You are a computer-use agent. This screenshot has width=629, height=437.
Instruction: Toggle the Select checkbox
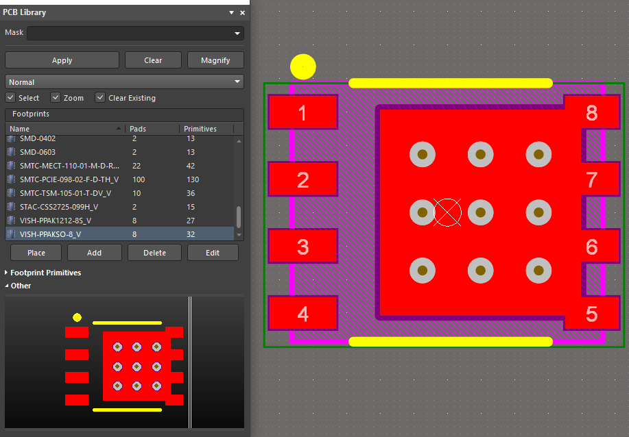coord(10,98)
